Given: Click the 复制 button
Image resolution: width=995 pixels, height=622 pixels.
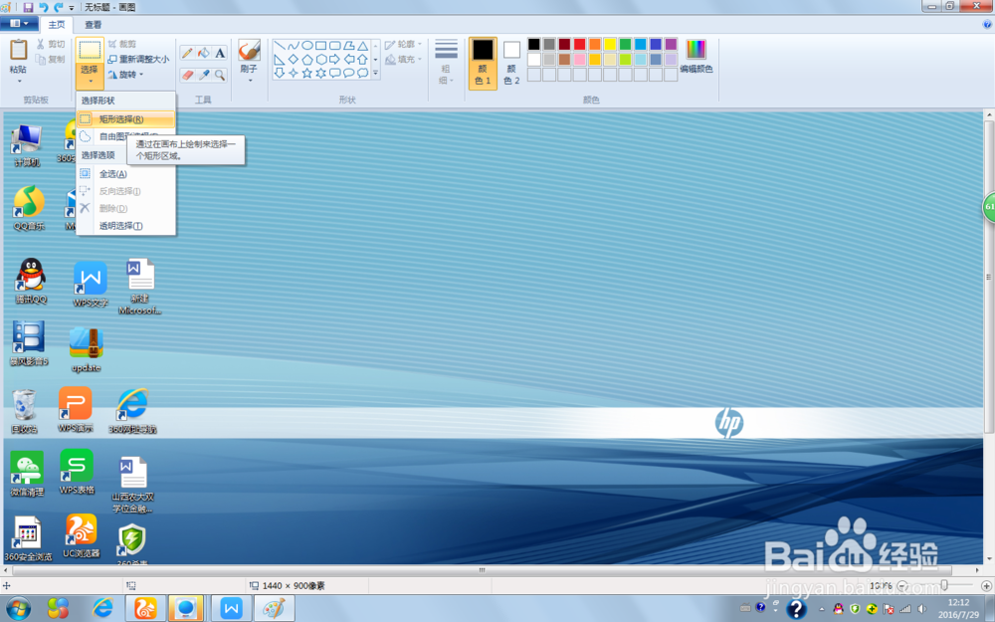Looking at the screenshot, I should [x=50, y=59].
